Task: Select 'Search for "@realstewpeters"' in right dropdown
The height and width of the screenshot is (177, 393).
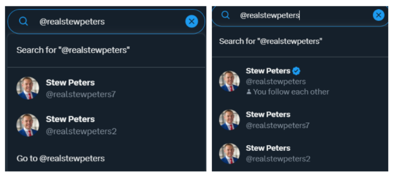Action: point(300,41)
